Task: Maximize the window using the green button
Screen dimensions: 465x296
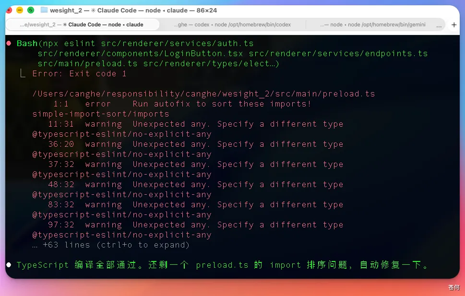Action: click(x=31, y=10)
